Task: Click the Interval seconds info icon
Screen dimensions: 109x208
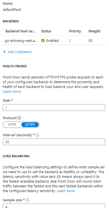Action: tap(37, 135)
